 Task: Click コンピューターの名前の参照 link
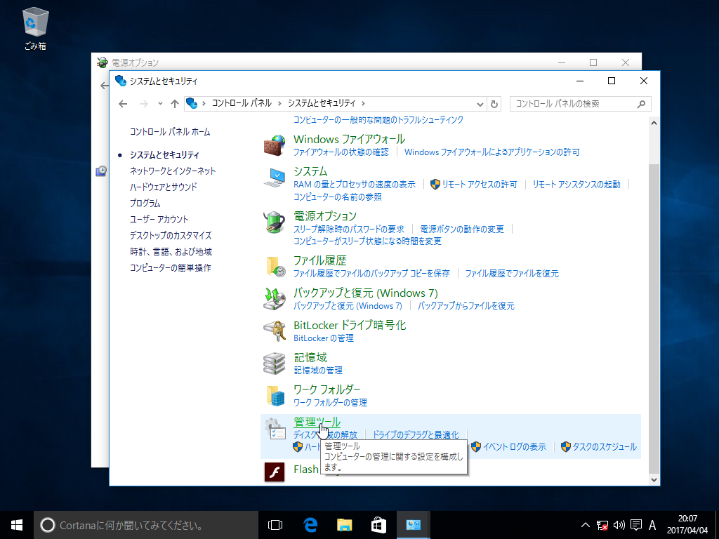tap(338, 197)
